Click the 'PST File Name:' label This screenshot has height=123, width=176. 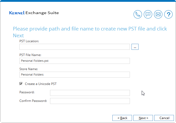30,55
